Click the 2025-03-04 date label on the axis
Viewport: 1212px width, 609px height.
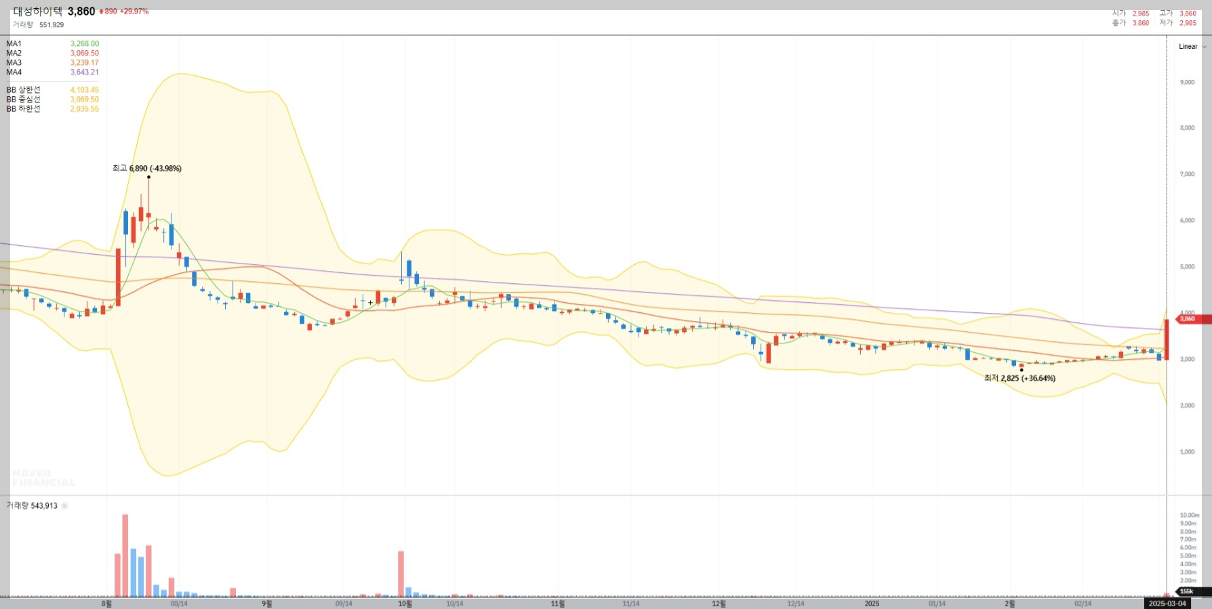tap(1167, 604)
